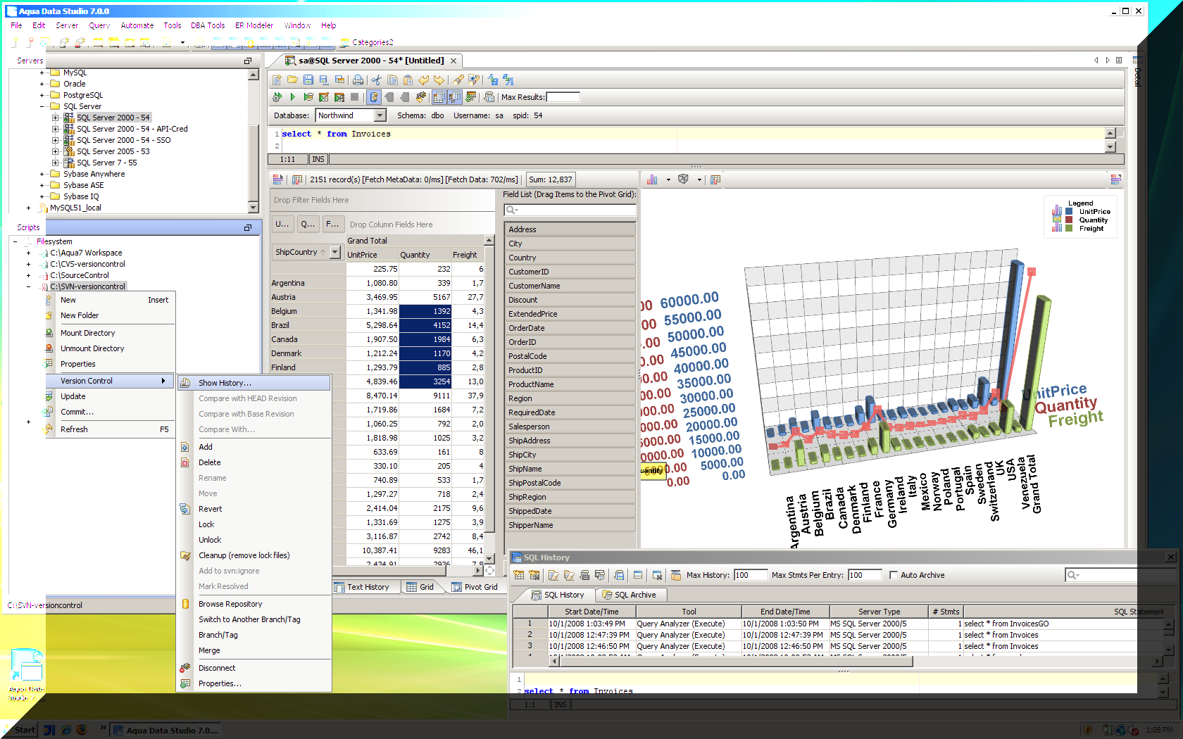
Task: Choose Show History... in Version Control submenu
Action: click(254, 383)
